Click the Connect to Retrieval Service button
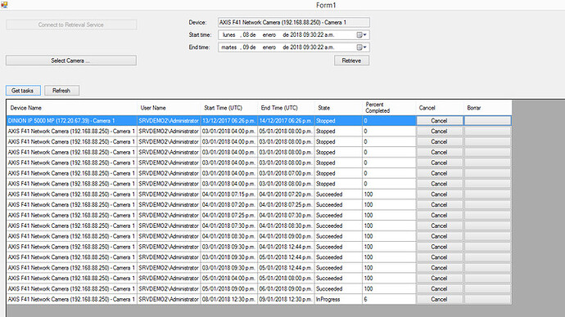Image resolution: width=565 pixels, height=317 pixels. point(71,25)
